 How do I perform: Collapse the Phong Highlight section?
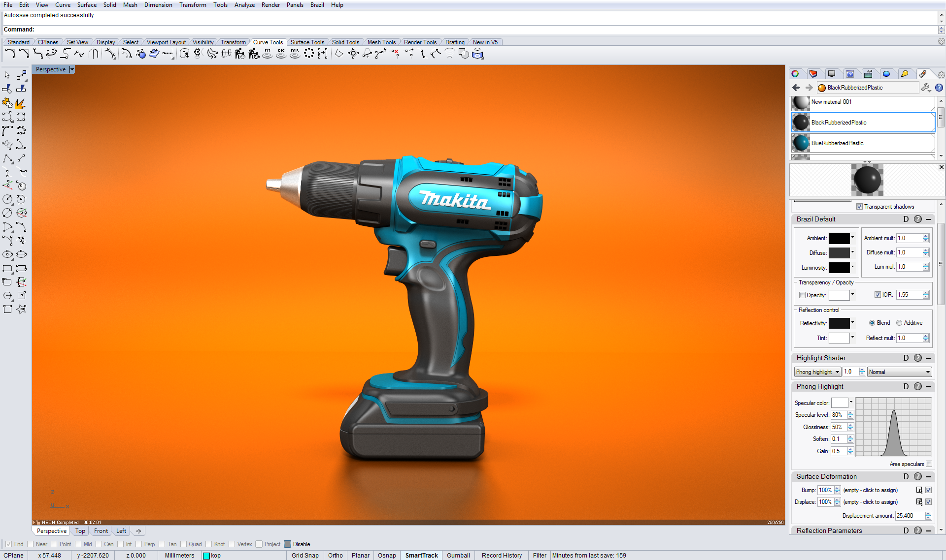928,387
